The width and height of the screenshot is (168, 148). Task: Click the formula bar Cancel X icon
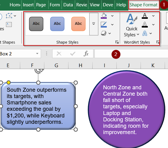(x=59, y=54)
